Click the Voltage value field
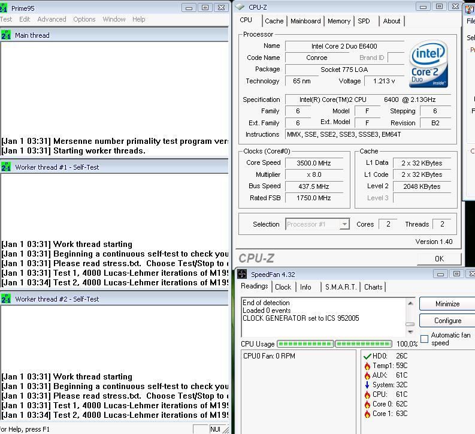Image resolution: width=475 pixels, height=434 pixels. click(384, 81)
